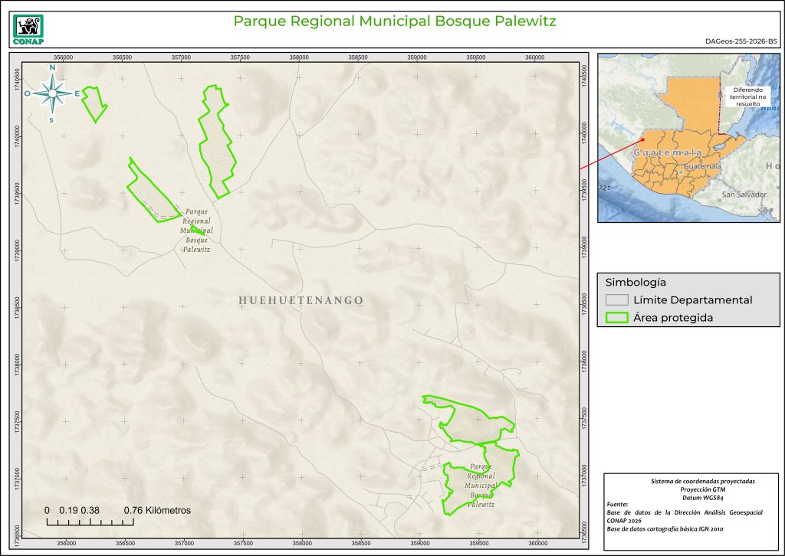Select the green Área protegida legend swatch
The width and height of the screenshot is (785, 556).
616,318
